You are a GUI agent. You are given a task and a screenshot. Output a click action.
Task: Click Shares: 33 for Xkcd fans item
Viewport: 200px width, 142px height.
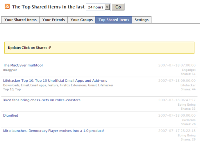tap(188, 109)
